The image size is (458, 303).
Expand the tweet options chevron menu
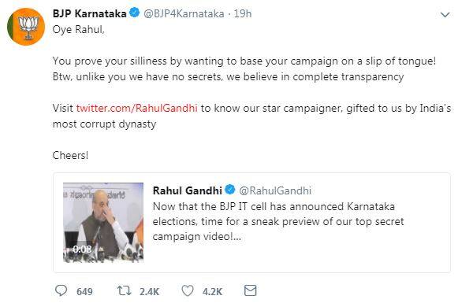[445, 15]
